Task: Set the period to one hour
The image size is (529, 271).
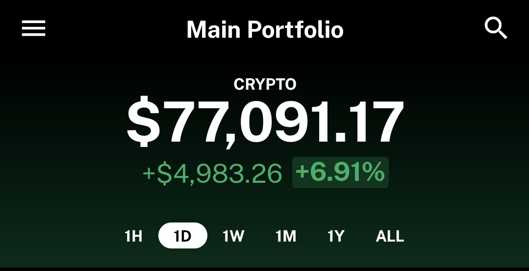Action: point(134,236)
